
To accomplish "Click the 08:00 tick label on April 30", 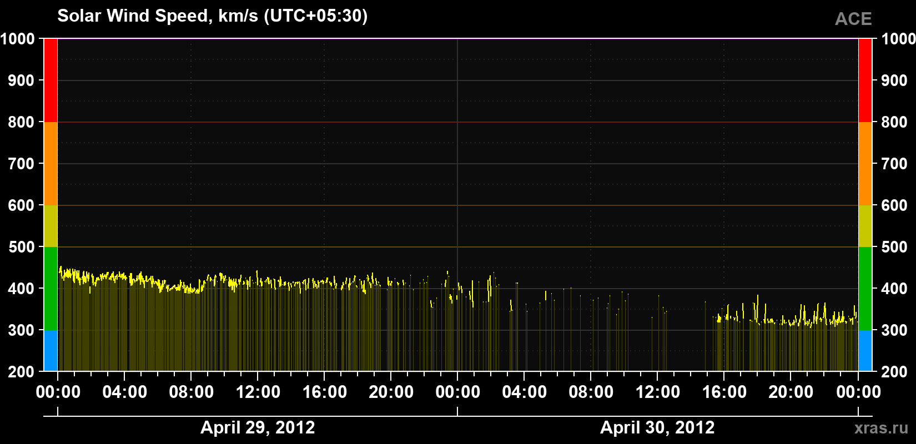I will 591,392.
